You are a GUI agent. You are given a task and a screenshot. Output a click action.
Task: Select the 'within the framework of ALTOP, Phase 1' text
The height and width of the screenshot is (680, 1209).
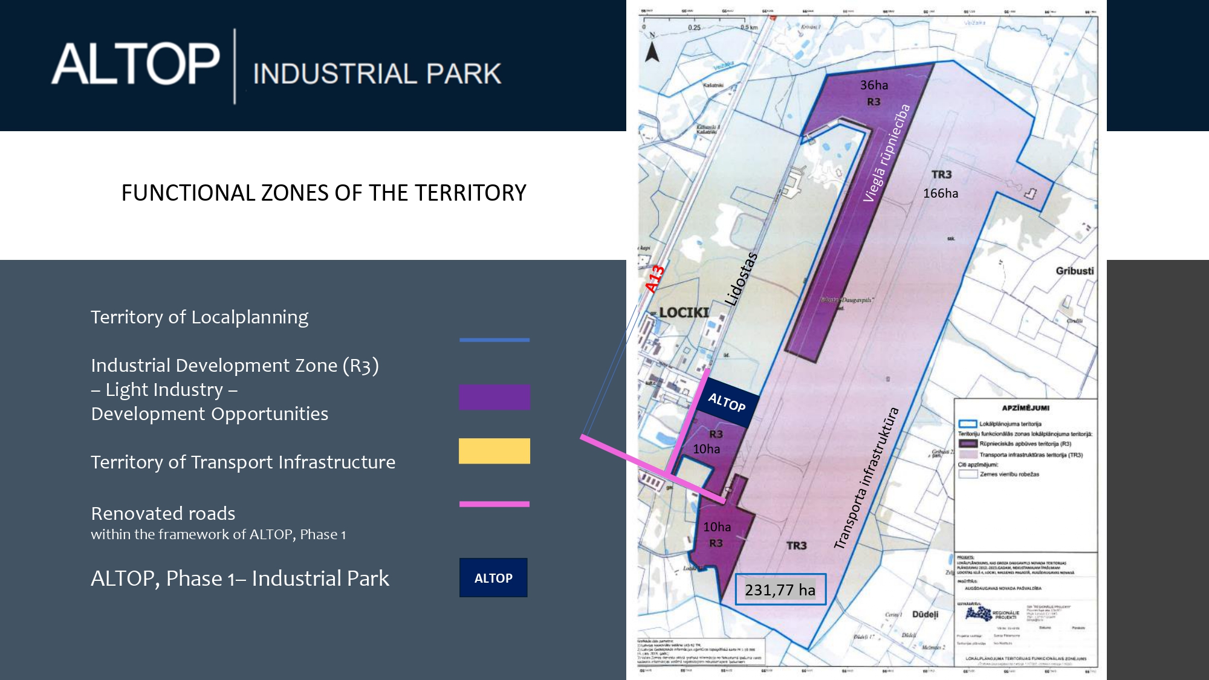(x=218, y=534)
